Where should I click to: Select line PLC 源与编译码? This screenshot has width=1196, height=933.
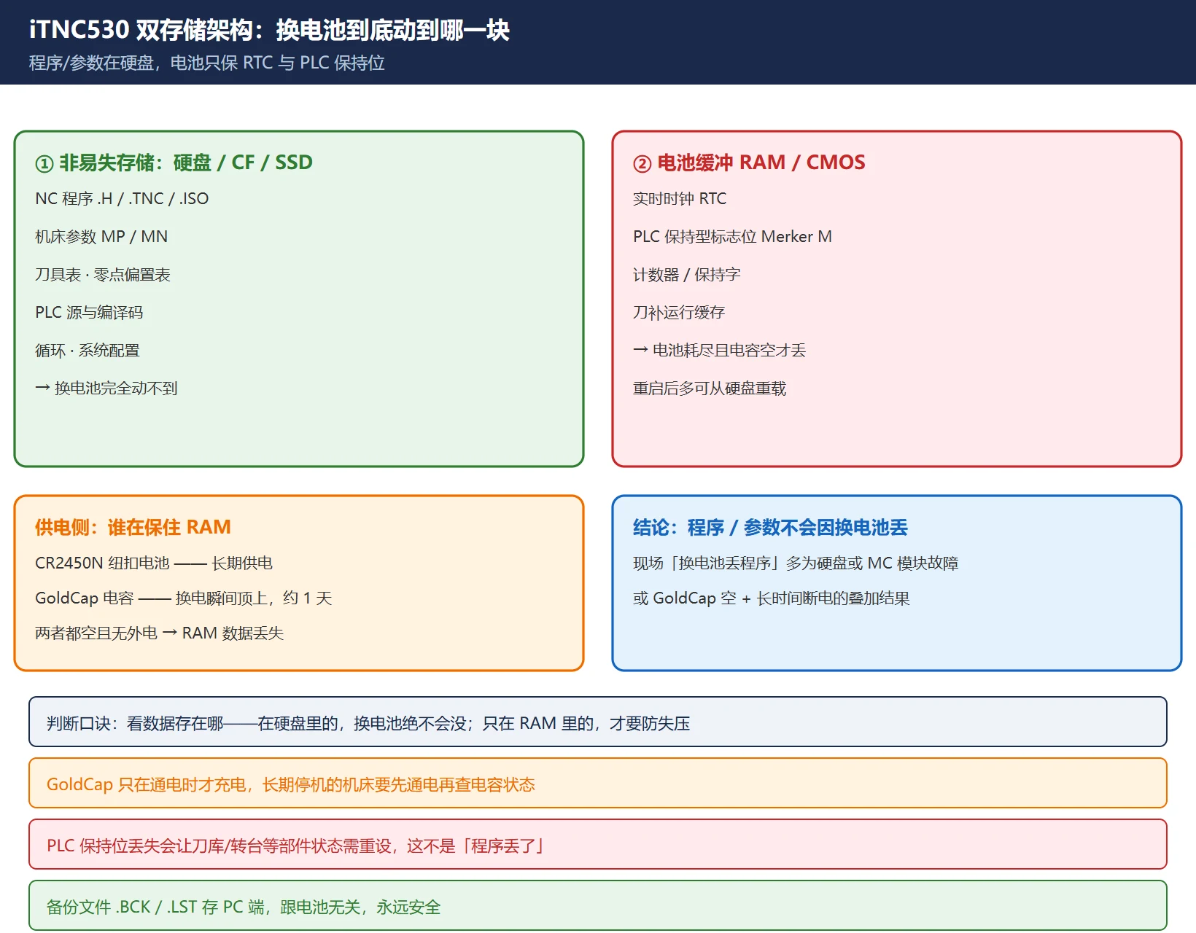coord(89,312)
